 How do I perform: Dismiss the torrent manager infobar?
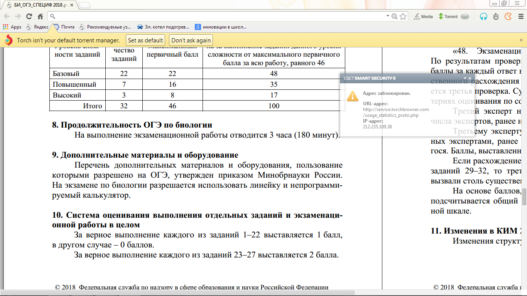point(520,40)
